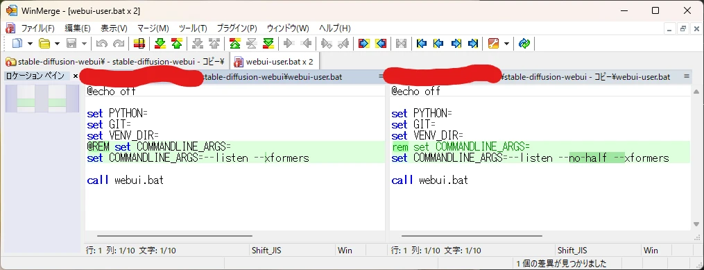Open the 表示(V) menu
Screen dimensions: 704x270
point(114,28)
